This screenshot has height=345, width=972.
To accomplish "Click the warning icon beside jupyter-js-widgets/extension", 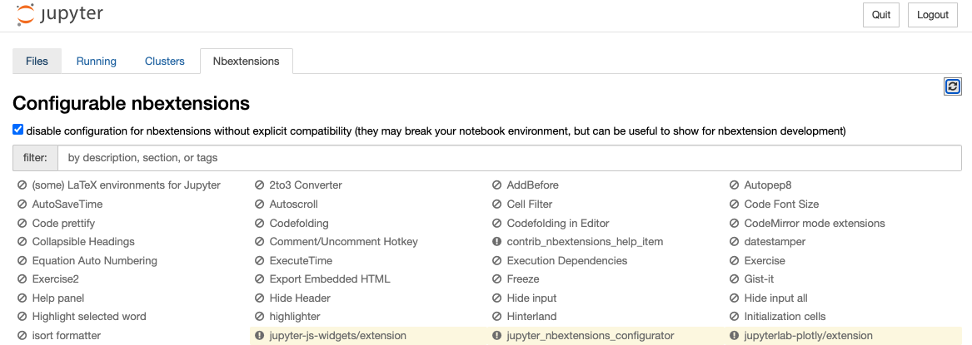I will coord(259,336).
